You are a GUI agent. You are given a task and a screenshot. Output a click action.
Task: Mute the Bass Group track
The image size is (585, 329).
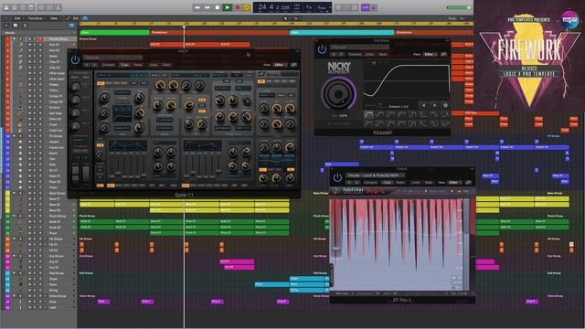point(29,193)
